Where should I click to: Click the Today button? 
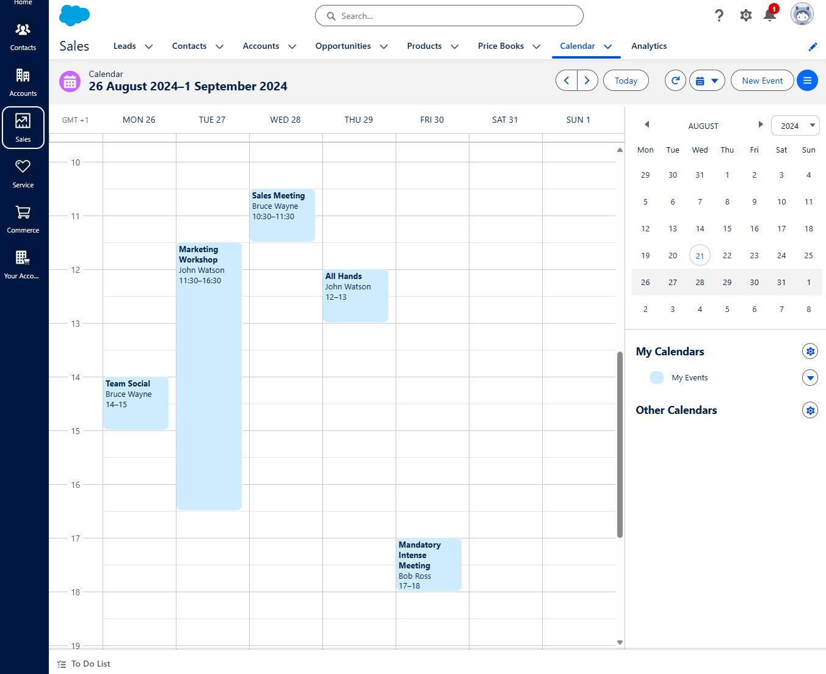click(x=626, y=80)
